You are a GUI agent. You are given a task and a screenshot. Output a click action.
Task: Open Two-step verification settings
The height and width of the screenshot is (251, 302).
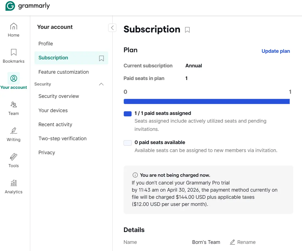pyautogui.click(x=62, y=139)
